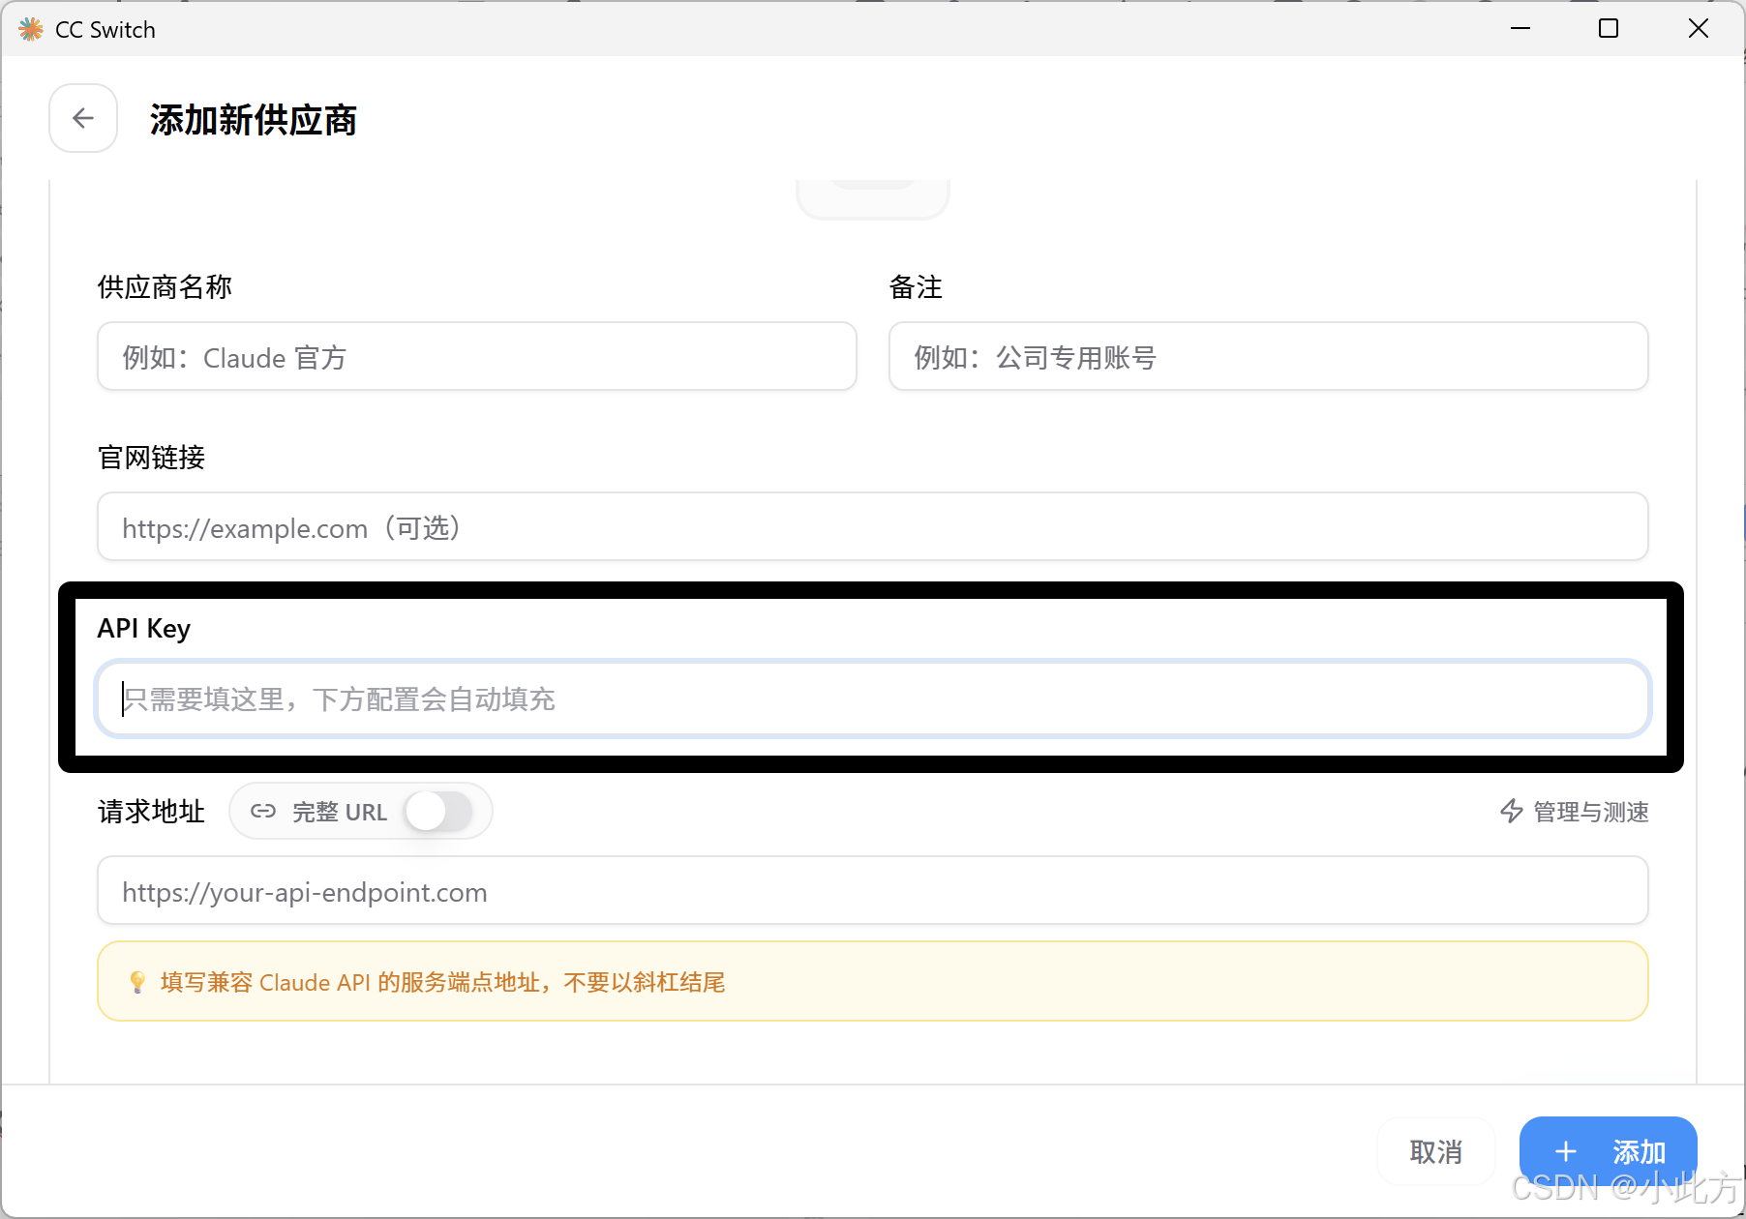Image resolution: width=1746 pixels, height=1219 pixels.
Task: Click the 供应商名称 label
Action: coord(165,287)
